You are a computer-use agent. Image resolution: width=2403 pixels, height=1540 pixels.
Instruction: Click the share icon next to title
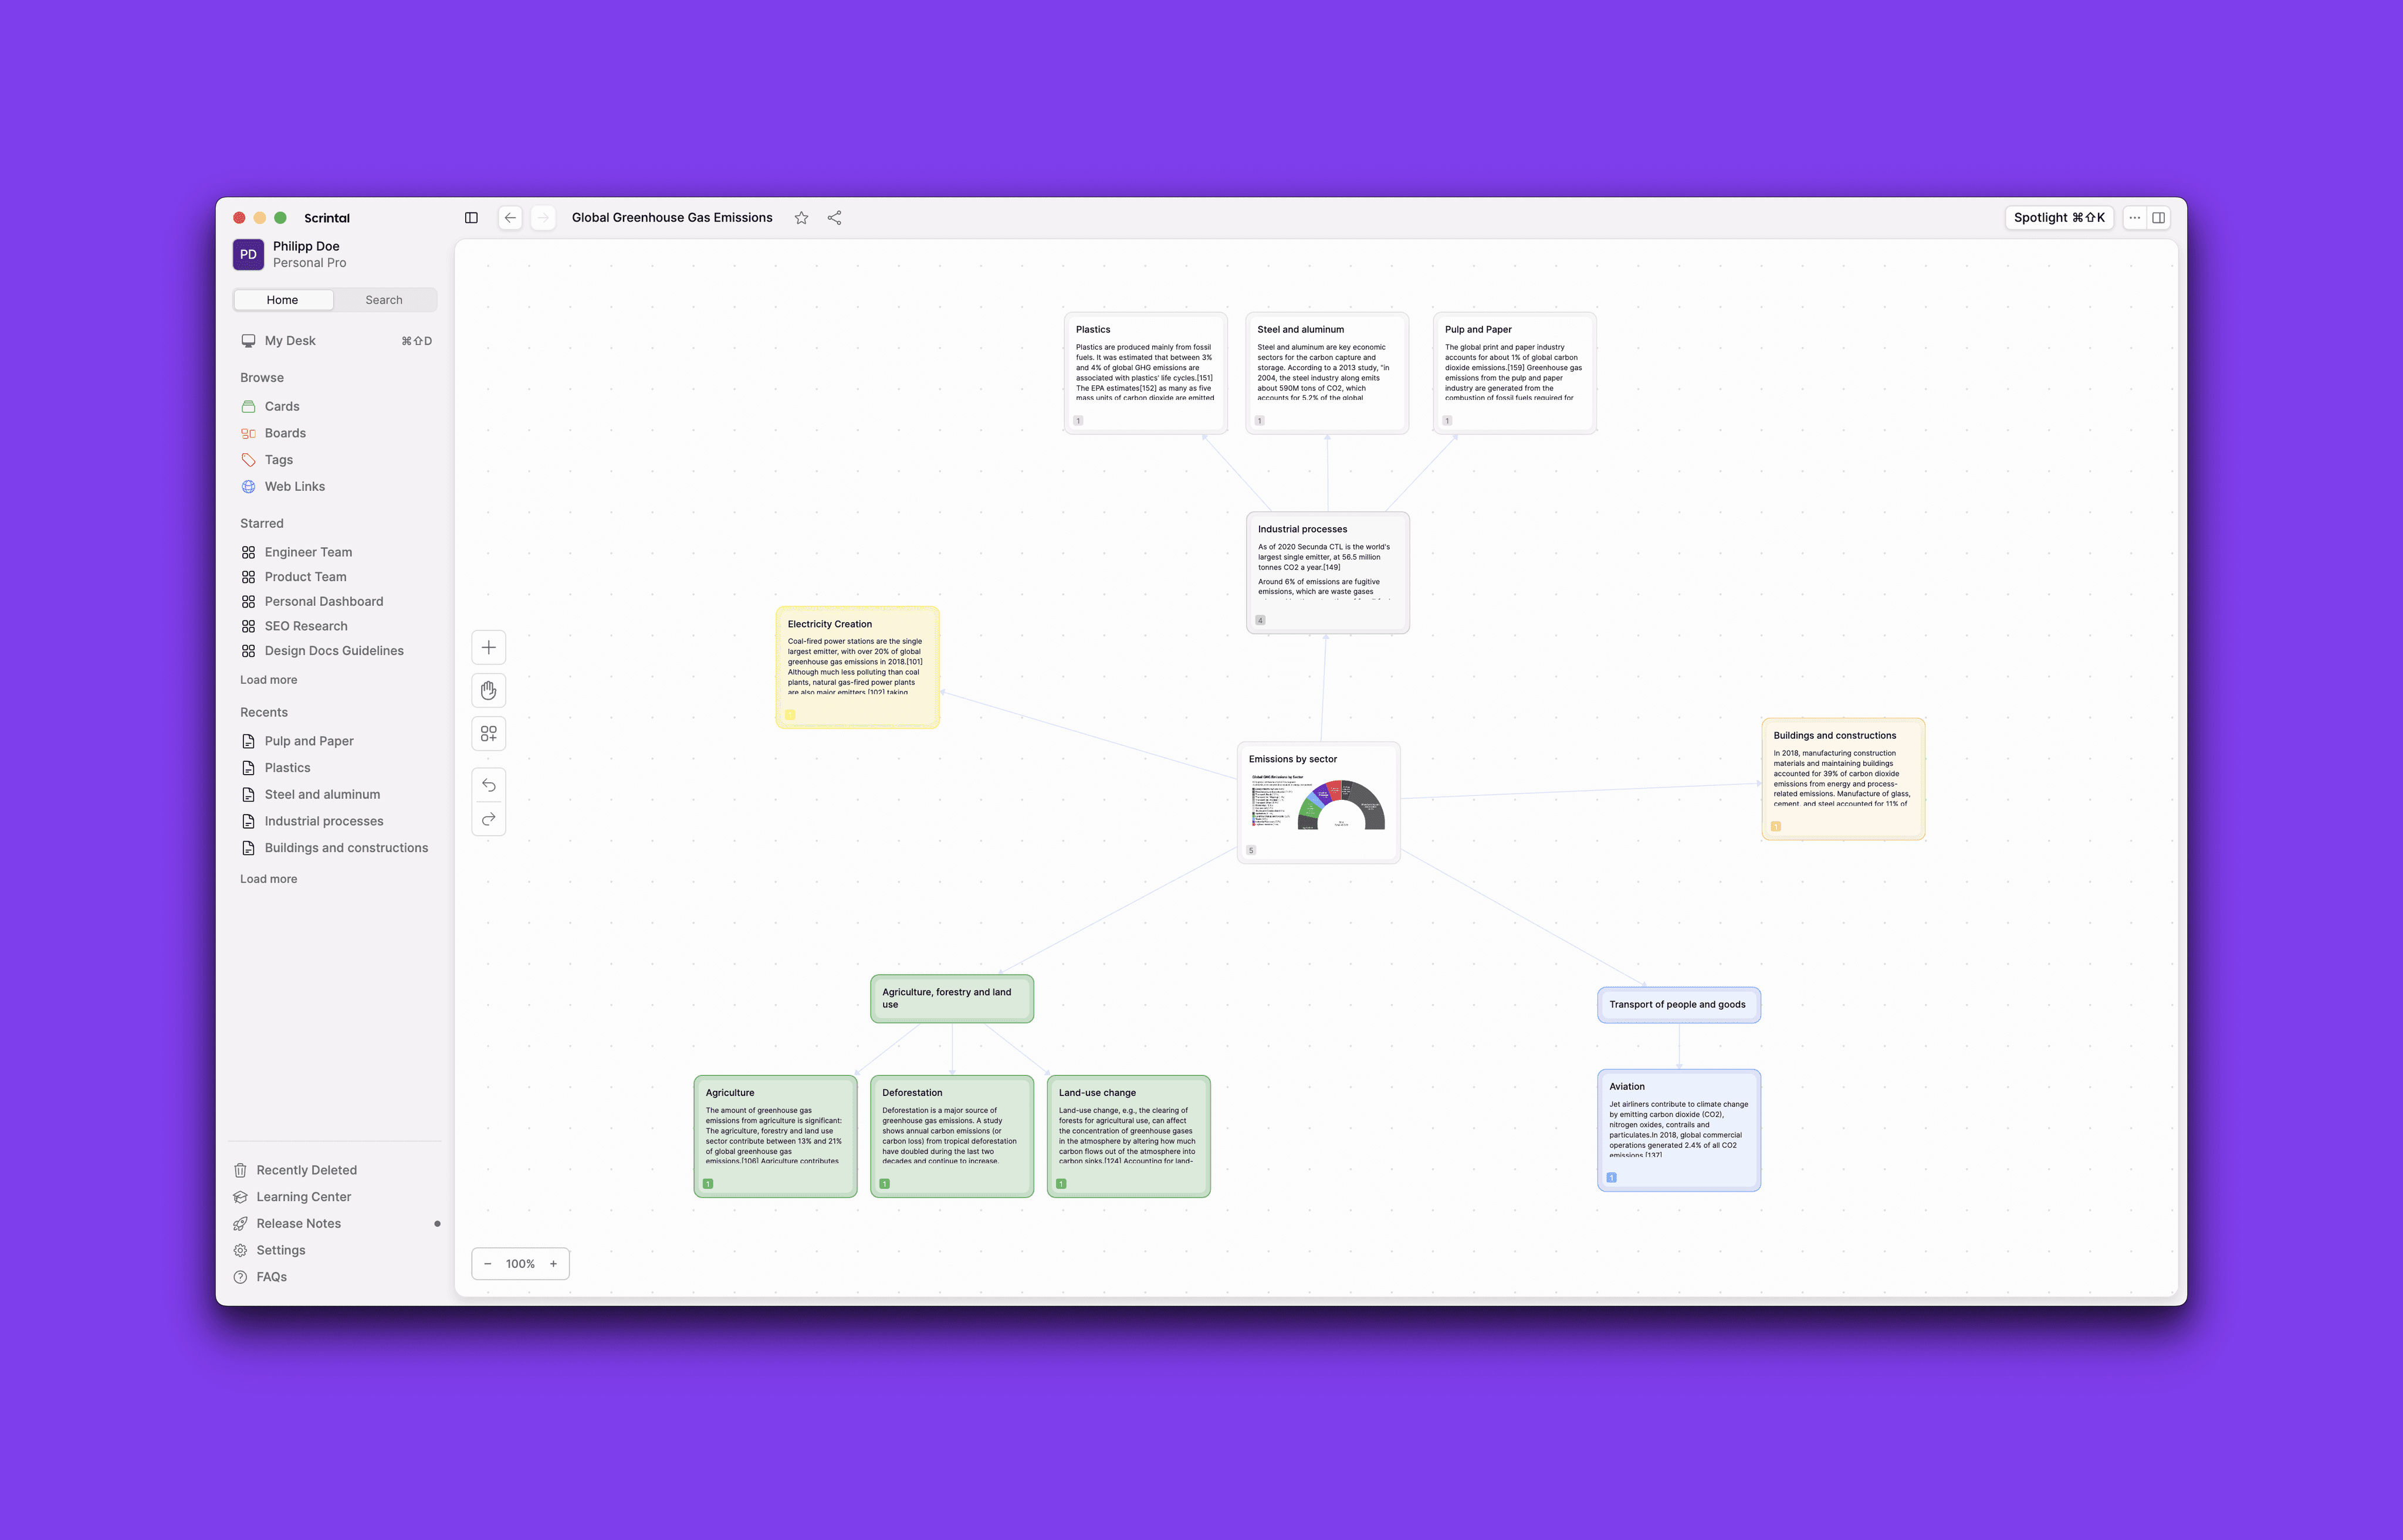(x=834, y=218)
